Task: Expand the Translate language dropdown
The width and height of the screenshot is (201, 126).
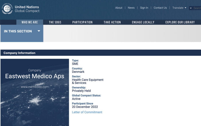Action: click(179, 8)
